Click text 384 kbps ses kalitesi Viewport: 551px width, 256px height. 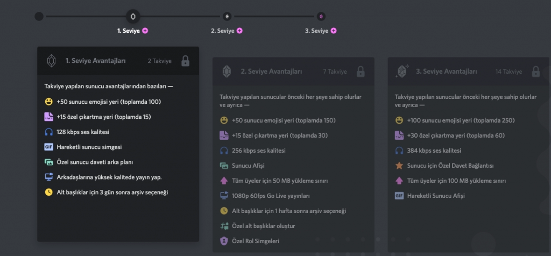click(434, 151)
